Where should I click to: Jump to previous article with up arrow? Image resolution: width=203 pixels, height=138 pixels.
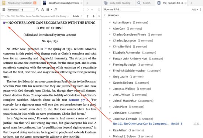point(88,16)
